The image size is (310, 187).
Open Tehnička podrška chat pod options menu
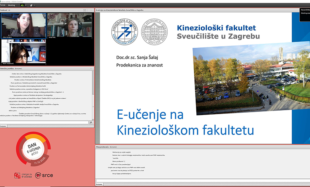(x=91, y=68)
